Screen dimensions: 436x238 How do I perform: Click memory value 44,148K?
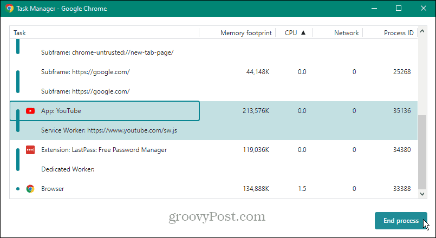[x=258, y=72]
